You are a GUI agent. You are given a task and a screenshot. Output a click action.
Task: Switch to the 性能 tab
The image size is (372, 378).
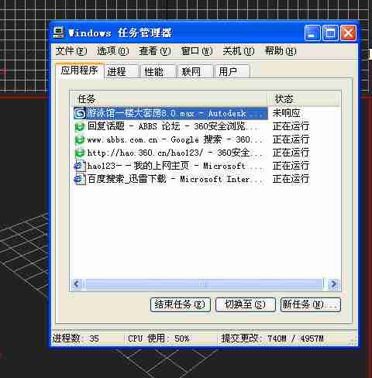tap(158, 71)
